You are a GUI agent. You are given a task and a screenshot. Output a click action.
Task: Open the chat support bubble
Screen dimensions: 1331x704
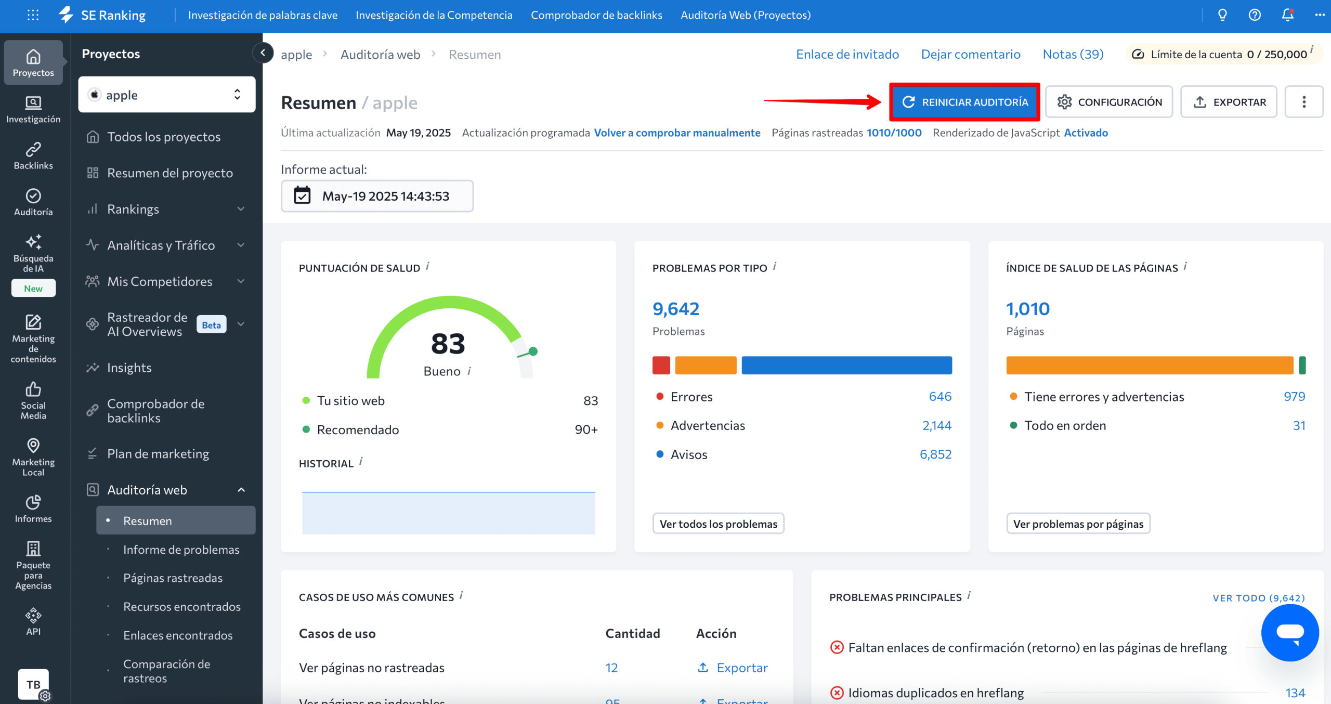(1290, 632)
